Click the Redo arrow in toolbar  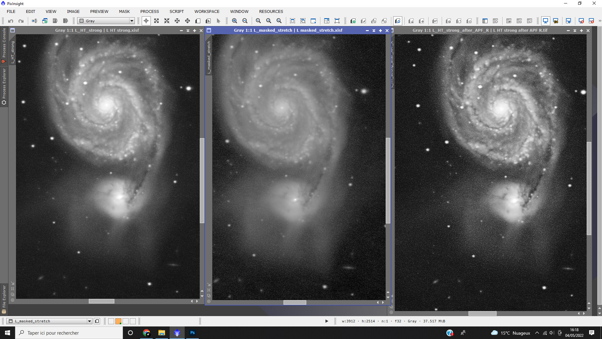click(x=21, y=21)
